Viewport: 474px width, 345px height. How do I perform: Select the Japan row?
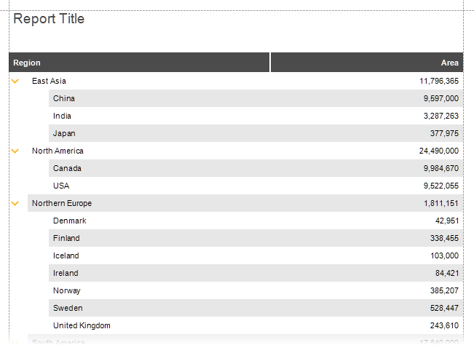(256, 133)
